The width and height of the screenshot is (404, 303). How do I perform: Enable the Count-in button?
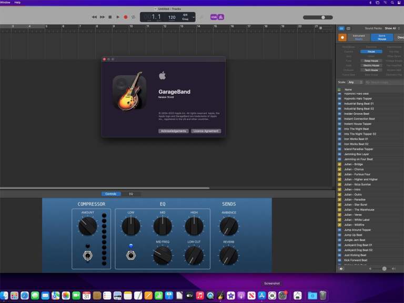click(214, 17)
